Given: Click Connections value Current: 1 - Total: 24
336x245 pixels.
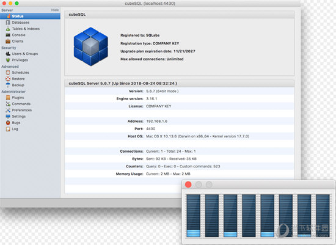Looking at the screenshot, I should tap(171, 152).
